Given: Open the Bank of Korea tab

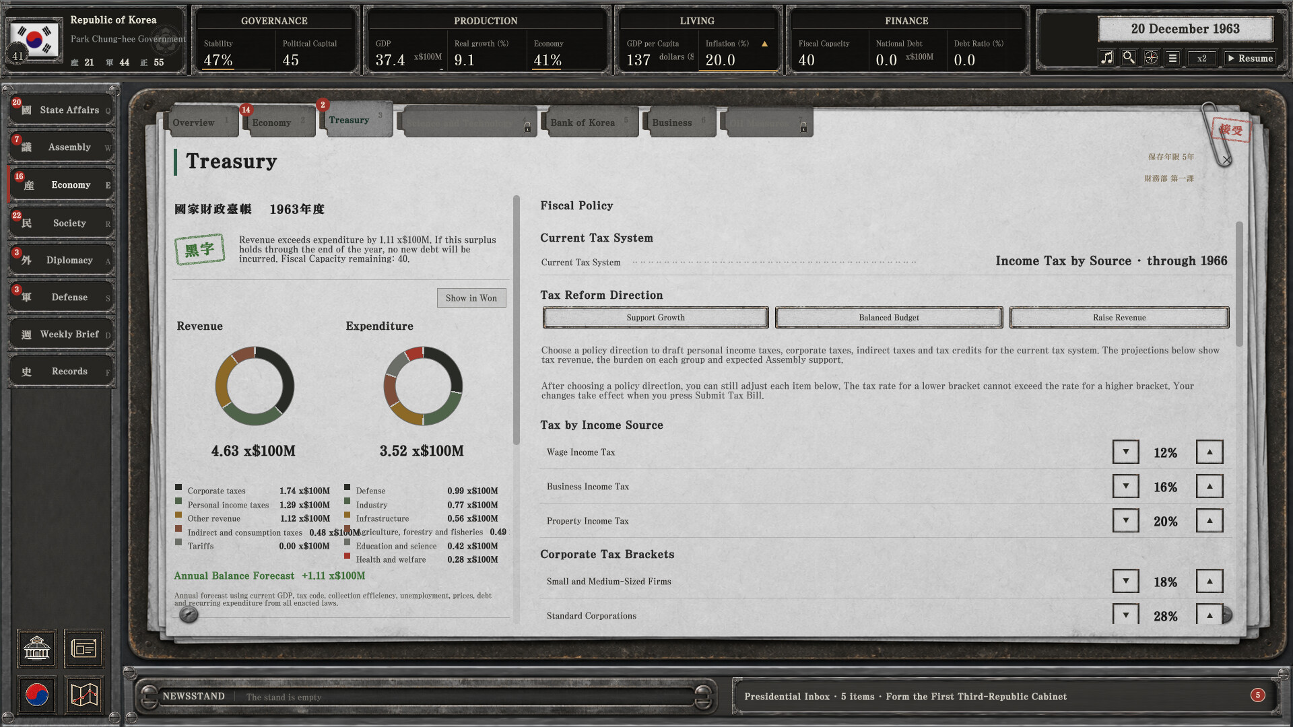Looking at the screenshot, I should click(591, 123).
